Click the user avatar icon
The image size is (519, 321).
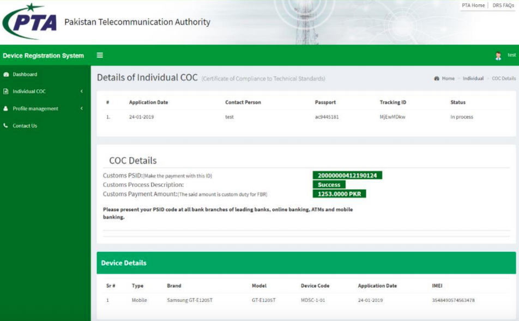pos(498,56)
